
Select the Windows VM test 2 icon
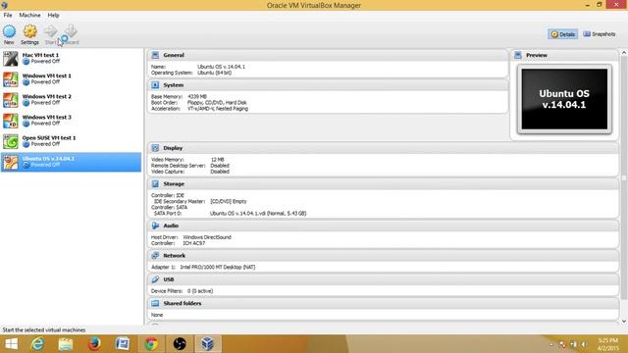[11, 100]
